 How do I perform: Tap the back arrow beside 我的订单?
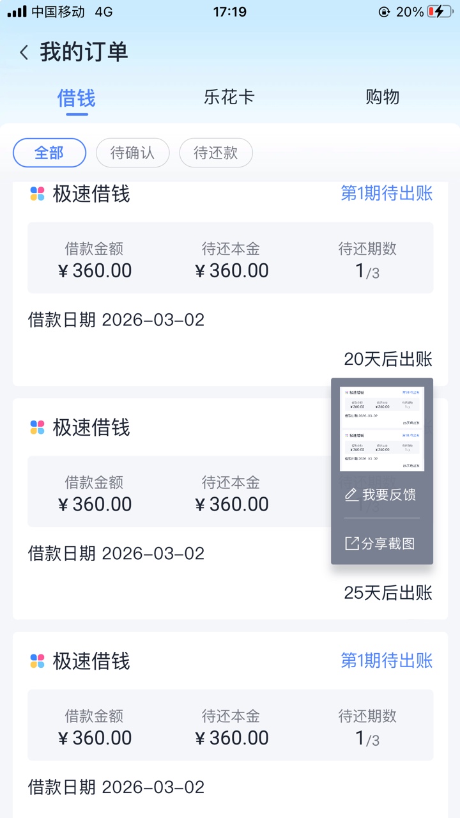point(24,52)
